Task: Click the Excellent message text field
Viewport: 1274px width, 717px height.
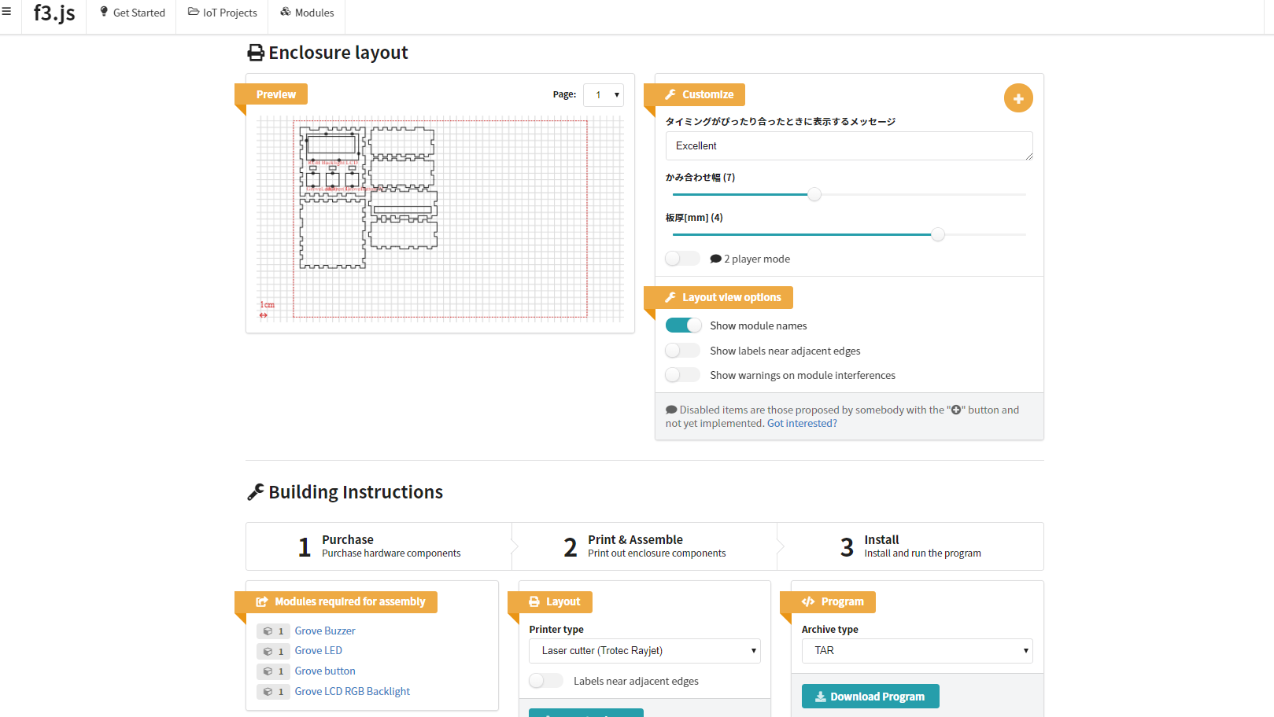Action: click(x=848, y=146)
